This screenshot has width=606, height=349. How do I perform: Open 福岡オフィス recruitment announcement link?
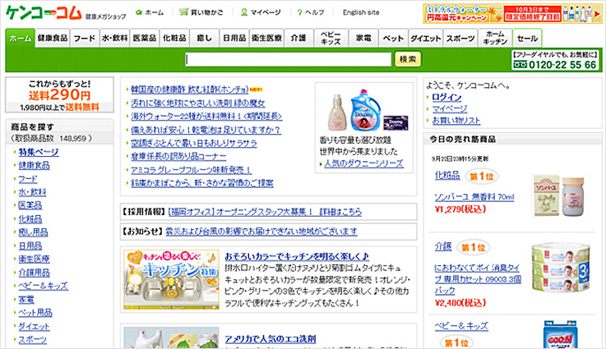265,212
